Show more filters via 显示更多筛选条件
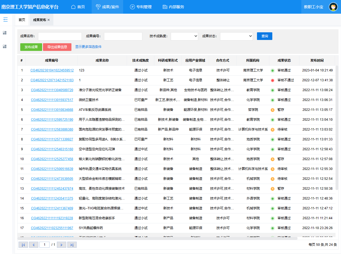The height and width of the screenshot is (254, 341). click(88, 47)
